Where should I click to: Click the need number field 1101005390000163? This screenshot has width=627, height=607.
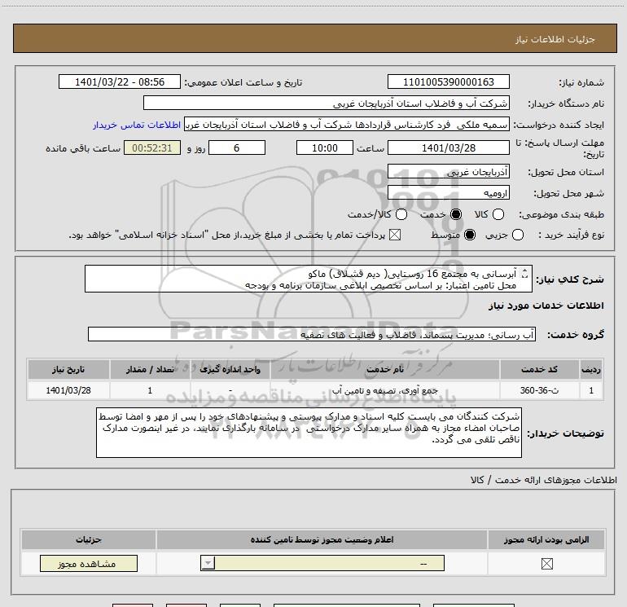point(448,82)
